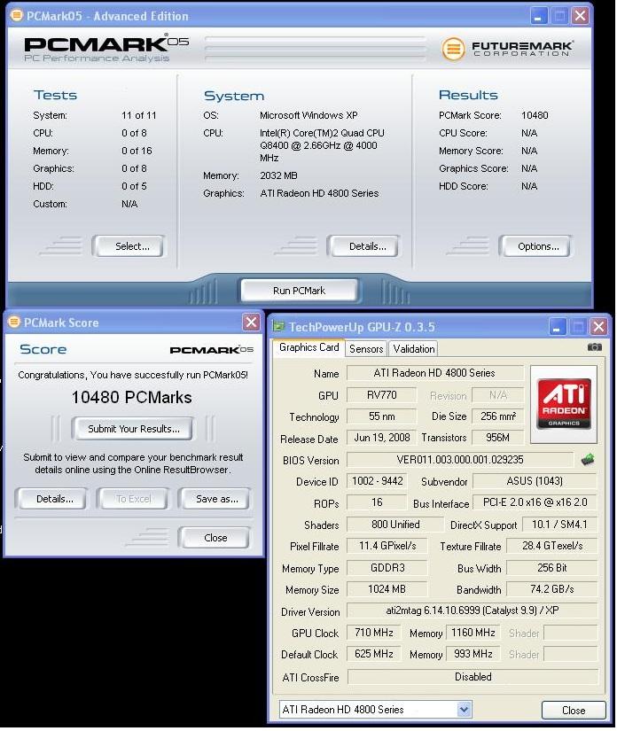Click the 10480 PCMarks score text

131,398
